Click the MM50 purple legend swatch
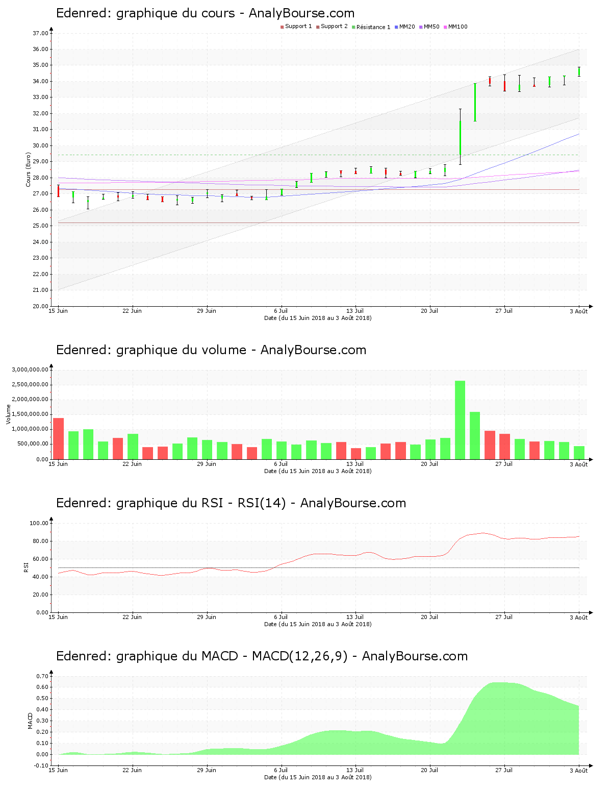The height and width of the screenshot is (791, 612). point(421,27)
